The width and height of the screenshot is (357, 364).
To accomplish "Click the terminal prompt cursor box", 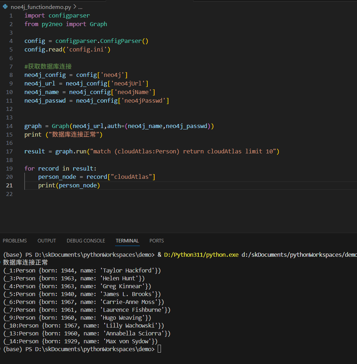I will pos(160,349).
